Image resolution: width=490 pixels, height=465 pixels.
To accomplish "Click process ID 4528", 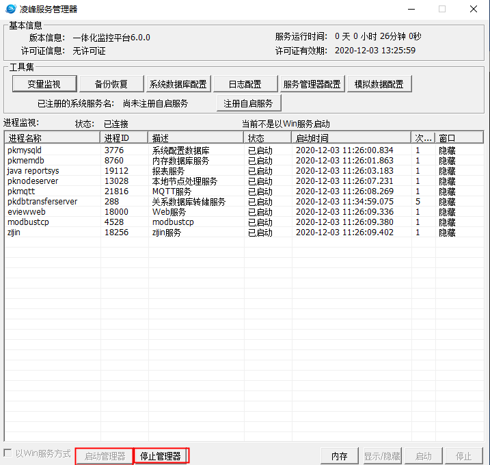I will coord(114,222).
